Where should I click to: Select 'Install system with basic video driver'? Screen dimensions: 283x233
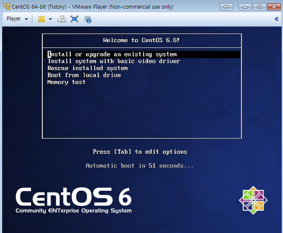point(114,61)
